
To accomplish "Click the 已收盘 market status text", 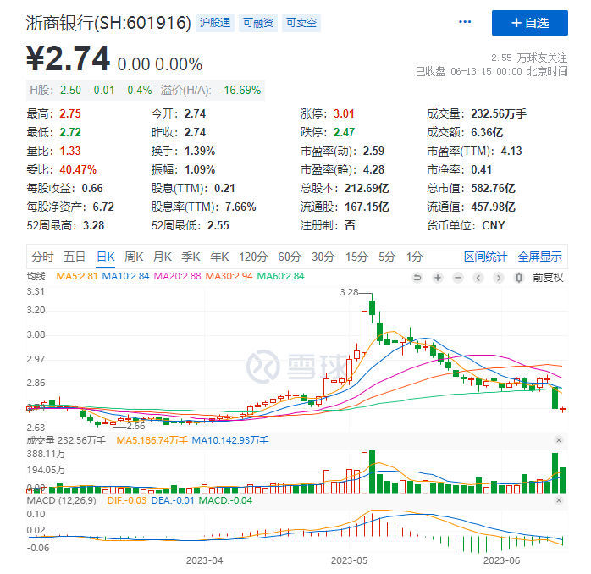I will (x=431, y=71).
